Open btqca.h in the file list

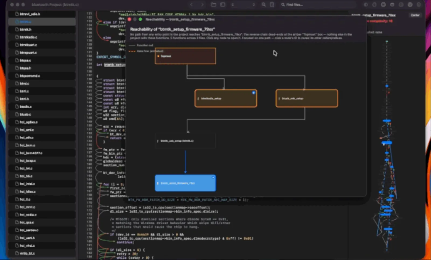click(42, 68)
